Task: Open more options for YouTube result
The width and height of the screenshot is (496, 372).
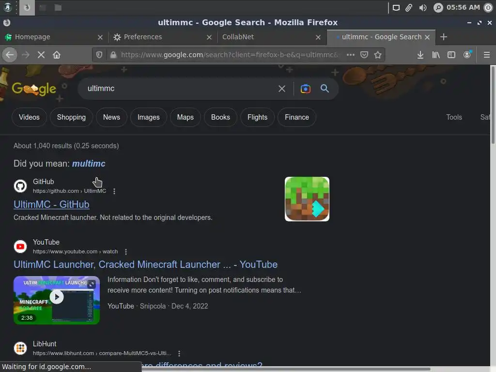Action: 126,252
